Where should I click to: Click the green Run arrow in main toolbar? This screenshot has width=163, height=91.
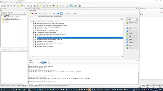click(57, 6)
